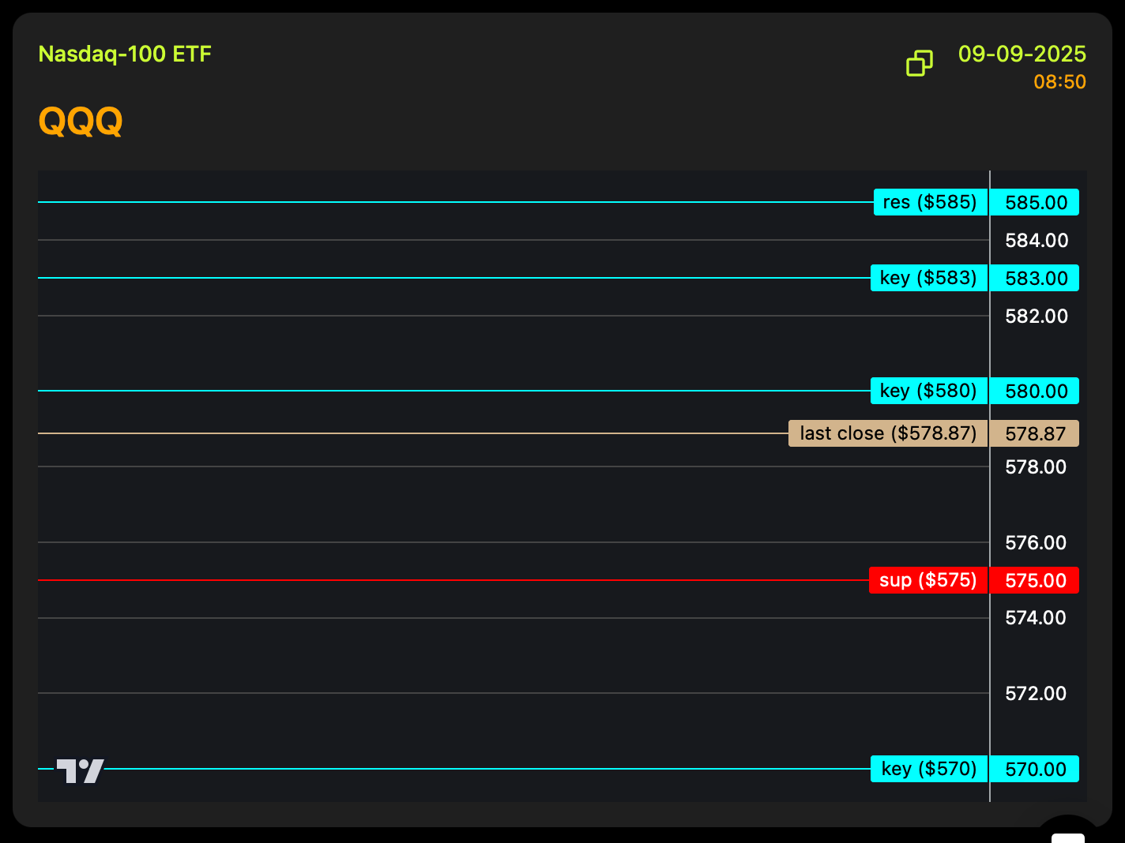Click the 572.00 axis value
Image resolution: width=1125 pixels, height=843 pixels.
[x=1036, y=693]
